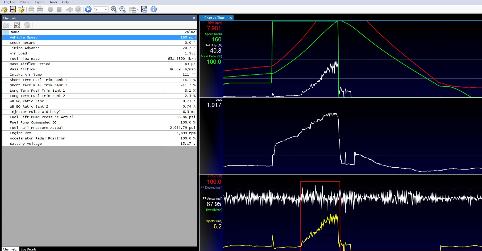This screenshot has height=251, width=482.
Task: Click the first grayed car icon in toolbar
Action: pos(31,9)
